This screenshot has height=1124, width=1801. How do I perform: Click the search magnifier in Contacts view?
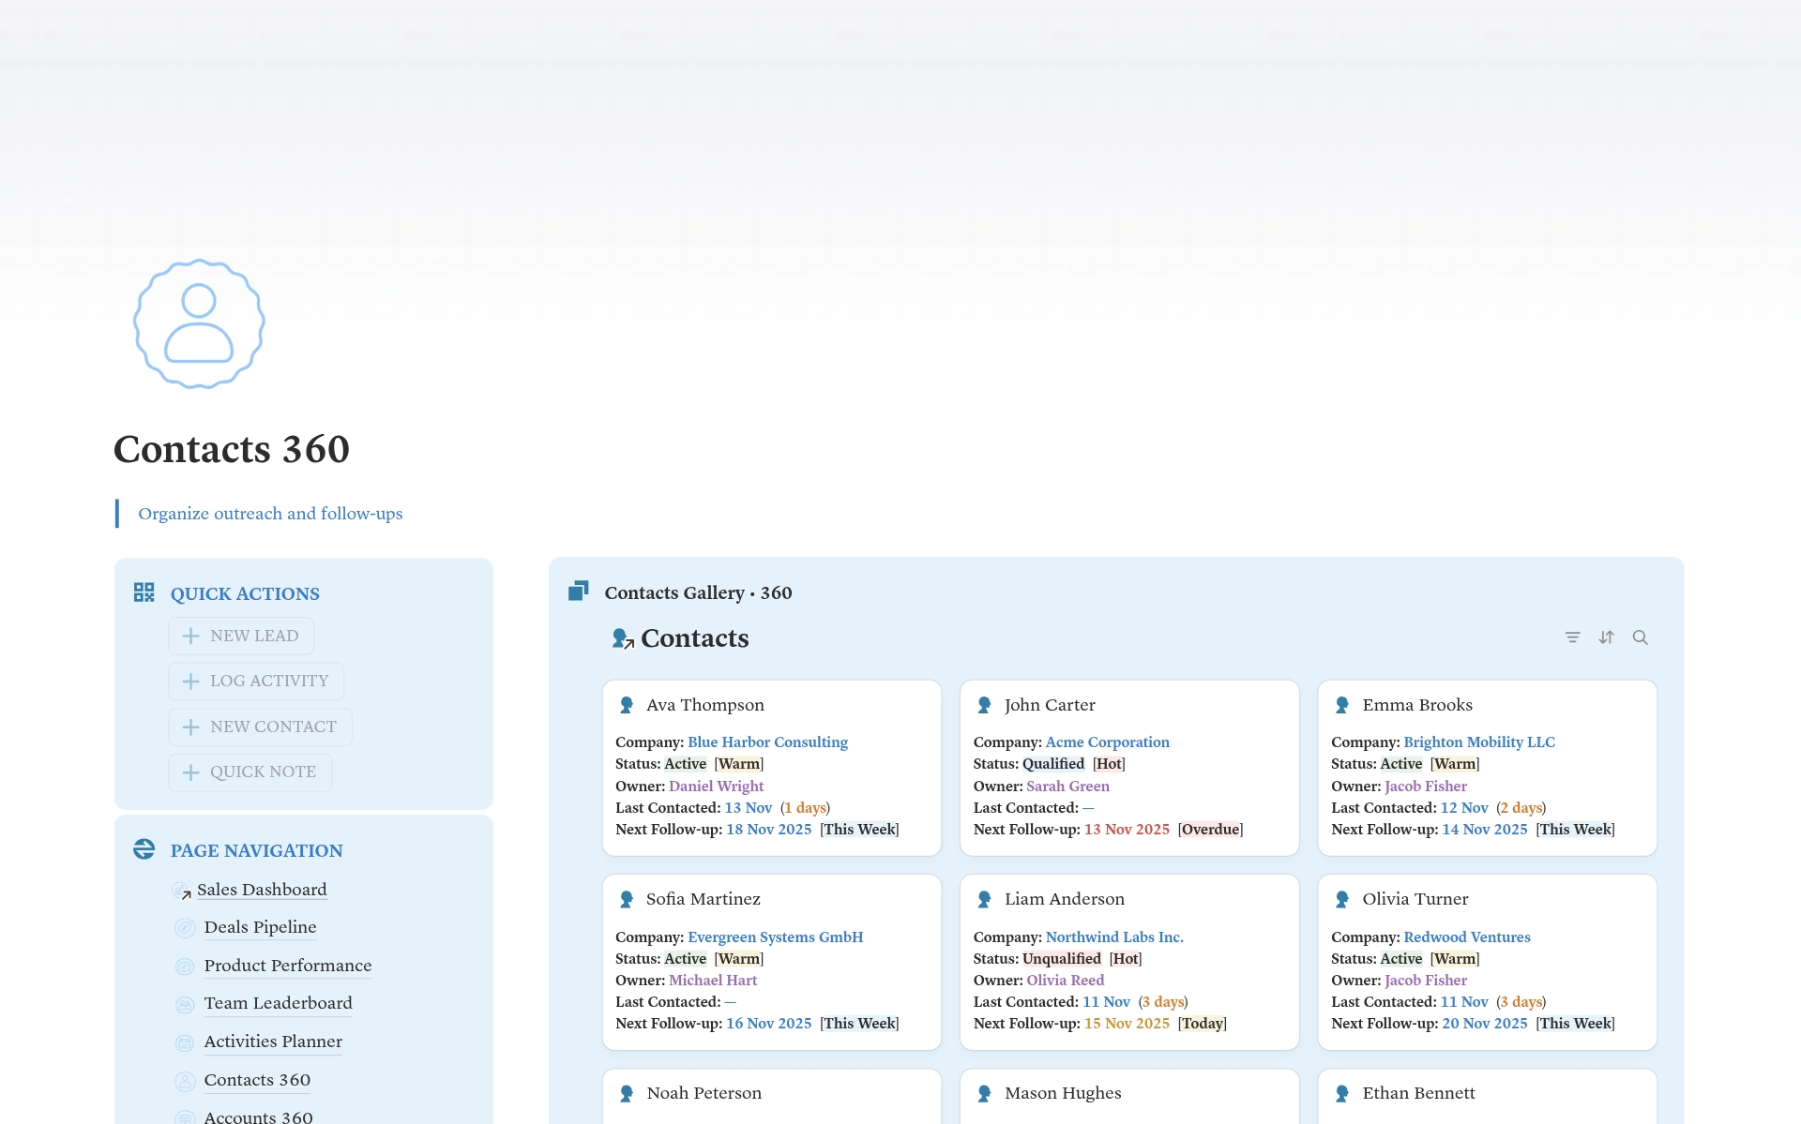coord(1640,637)
